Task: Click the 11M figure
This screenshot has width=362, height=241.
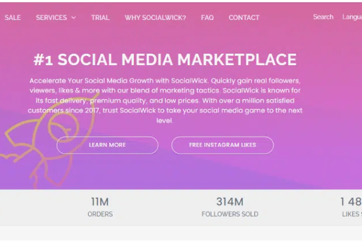Action: coord(100,202)
